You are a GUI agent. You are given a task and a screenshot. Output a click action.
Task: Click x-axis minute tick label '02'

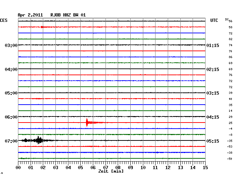point(43,167)
